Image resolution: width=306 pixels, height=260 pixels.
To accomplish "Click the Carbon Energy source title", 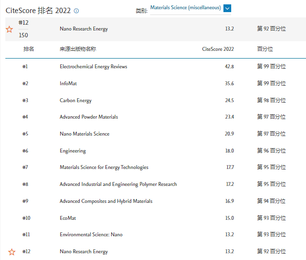I will click(x=75, y=100).
